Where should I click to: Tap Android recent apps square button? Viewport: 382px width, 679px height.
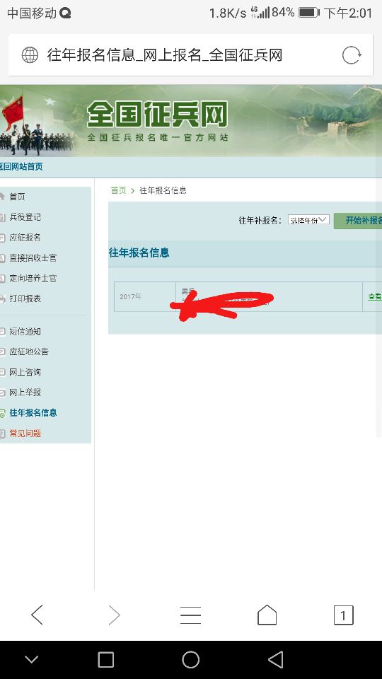[105, 660]
